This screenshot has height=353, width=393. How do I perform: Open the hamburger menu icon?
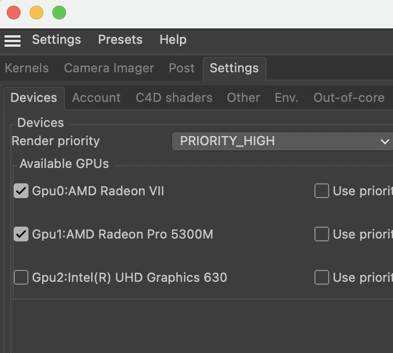[x=13, y=40]
